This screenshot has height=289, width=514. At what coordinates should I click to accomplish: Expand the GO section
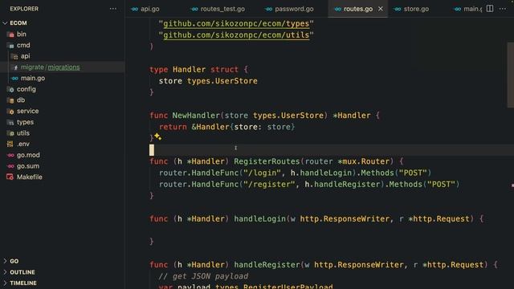[x=5, y=261]
